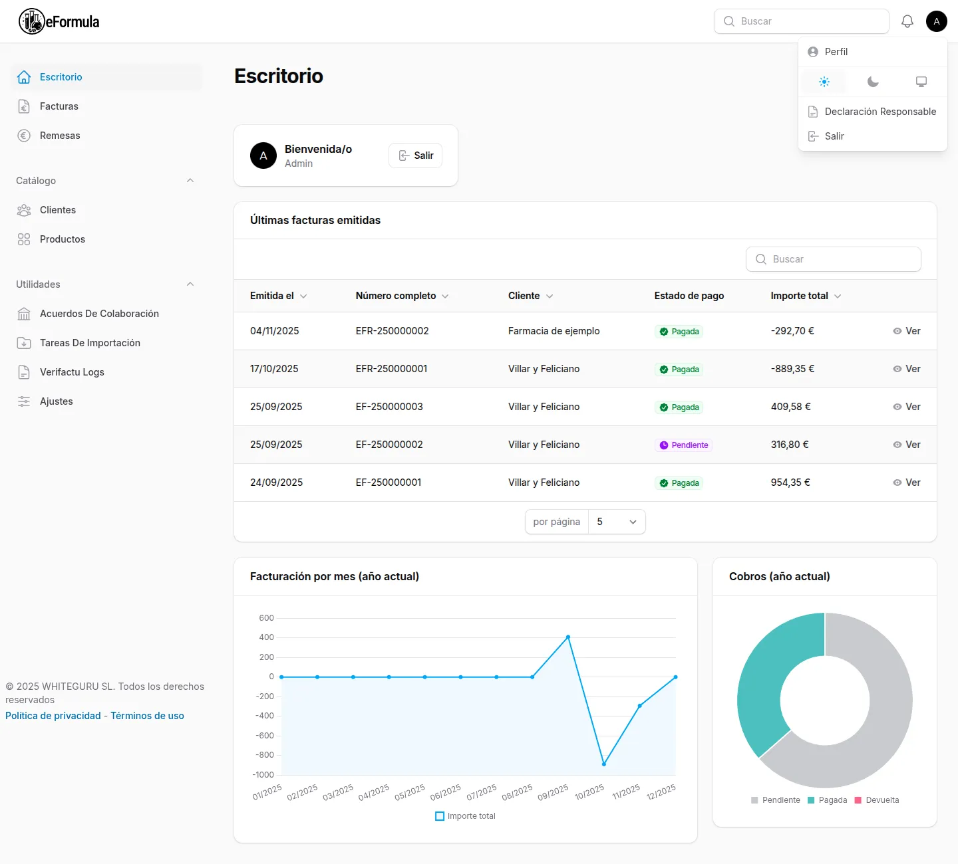View invoice EFR-250000001

point(907,369)
